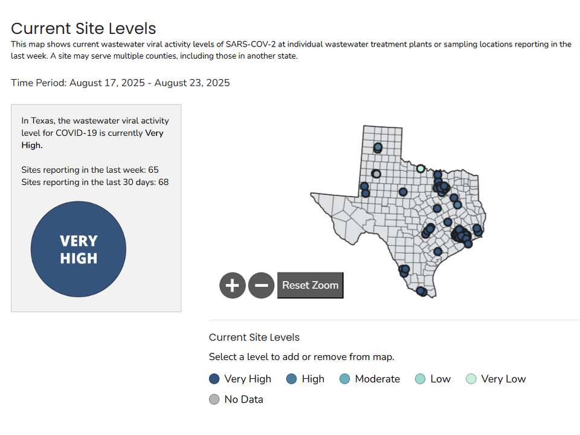Click the far east marker near Louisiana border
The height and width of the screenshot is (435, 580).
[x=477, y=229]
